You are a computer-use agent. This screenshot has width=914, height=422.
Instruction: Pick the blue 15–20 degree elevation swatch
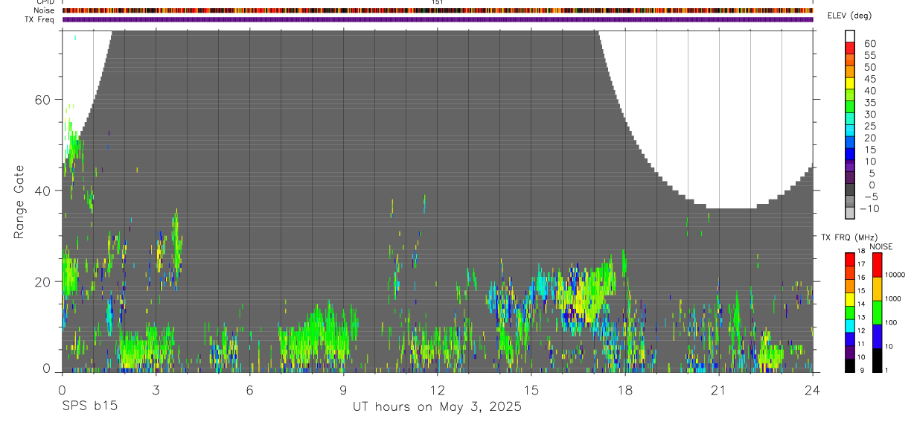coord(850,144)
